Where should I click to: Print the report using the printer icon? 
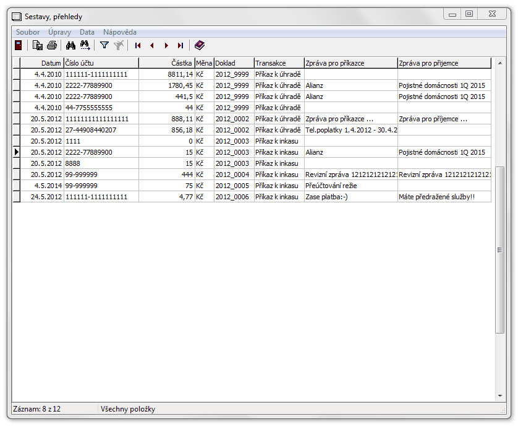52,45
